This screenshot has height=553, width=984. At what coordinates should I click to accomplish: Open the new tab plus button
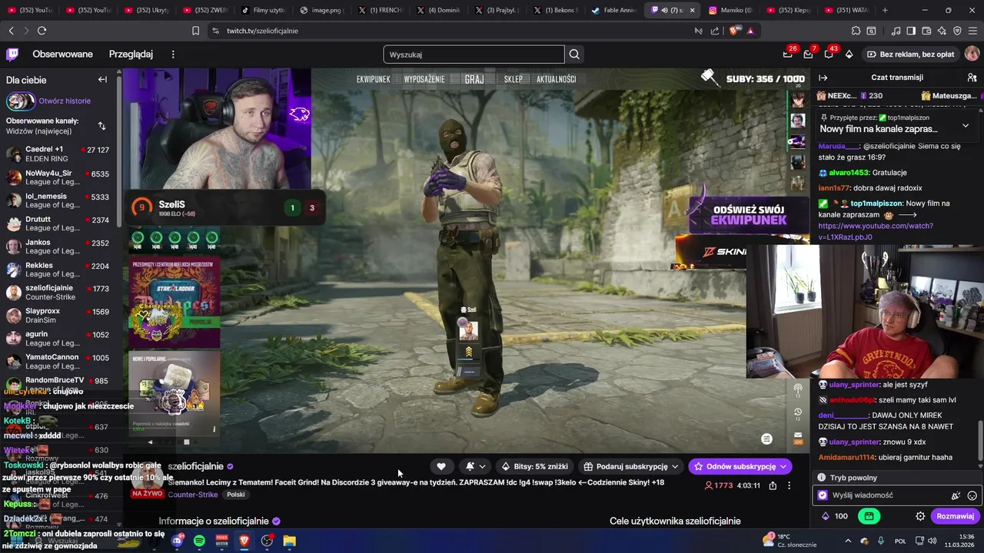pyautogui.click(x=885, y=10)
